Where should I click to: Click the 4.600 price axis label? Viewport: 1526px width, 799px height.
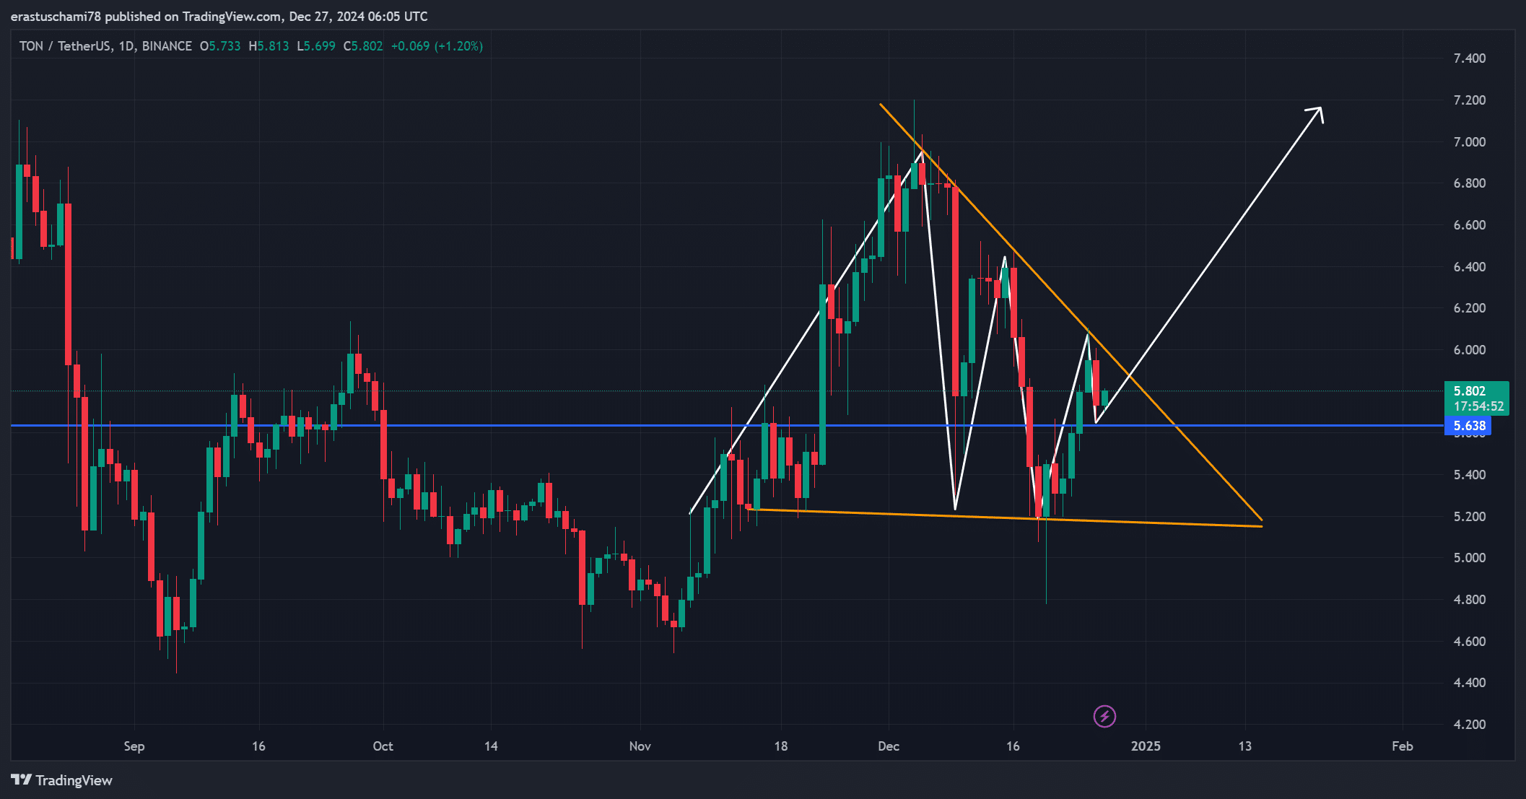pos(1470,641)
